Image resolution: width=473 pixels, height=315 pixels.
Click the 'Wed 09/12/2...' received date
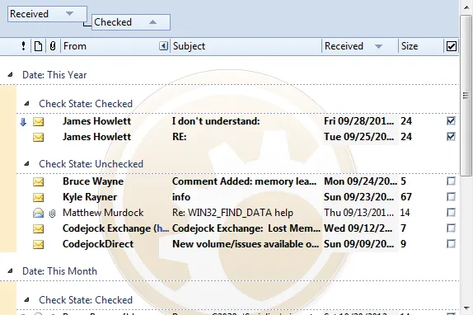pyautogui.click(x=358, y=228)
